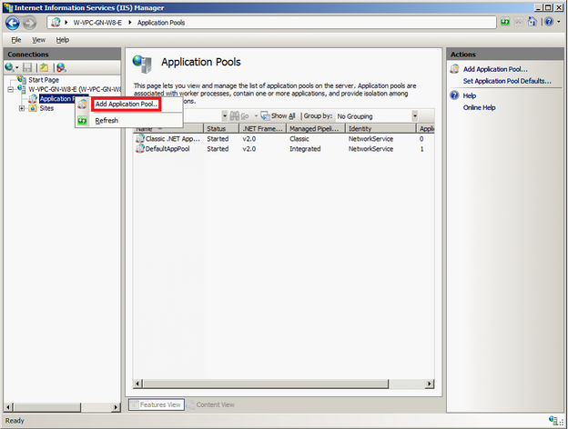Open the Group by No Grouping dropdown

[415, 116]
